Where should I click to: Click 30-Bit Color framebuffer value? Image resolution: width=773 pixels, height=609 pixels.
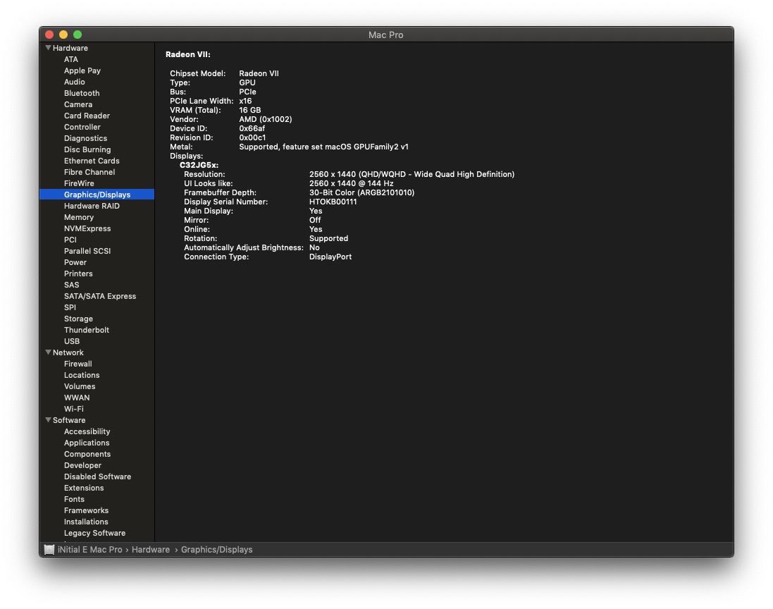pyautogui.click(x=362, y=193)
